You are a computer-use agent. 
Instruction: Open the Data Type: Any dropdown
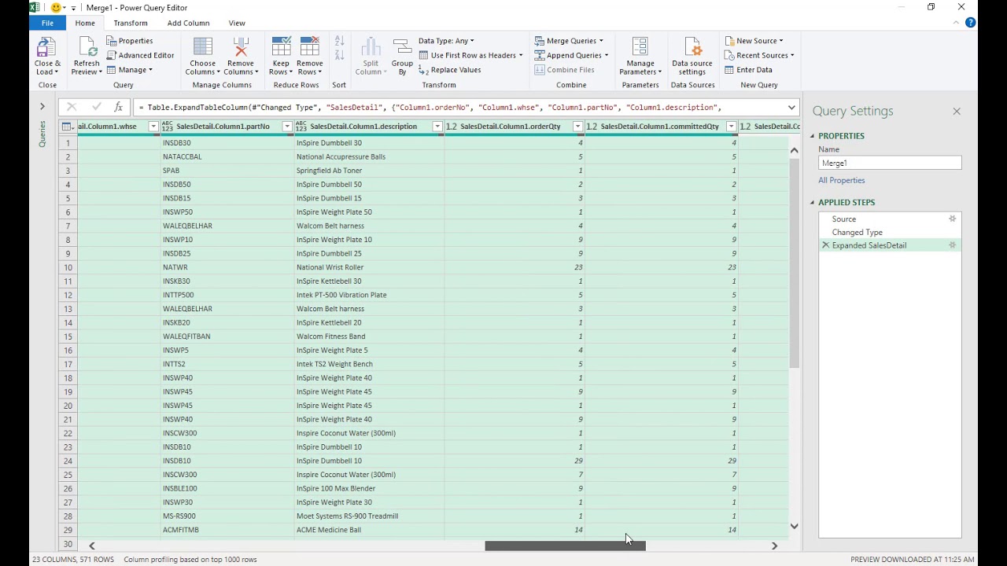[446, 41]
